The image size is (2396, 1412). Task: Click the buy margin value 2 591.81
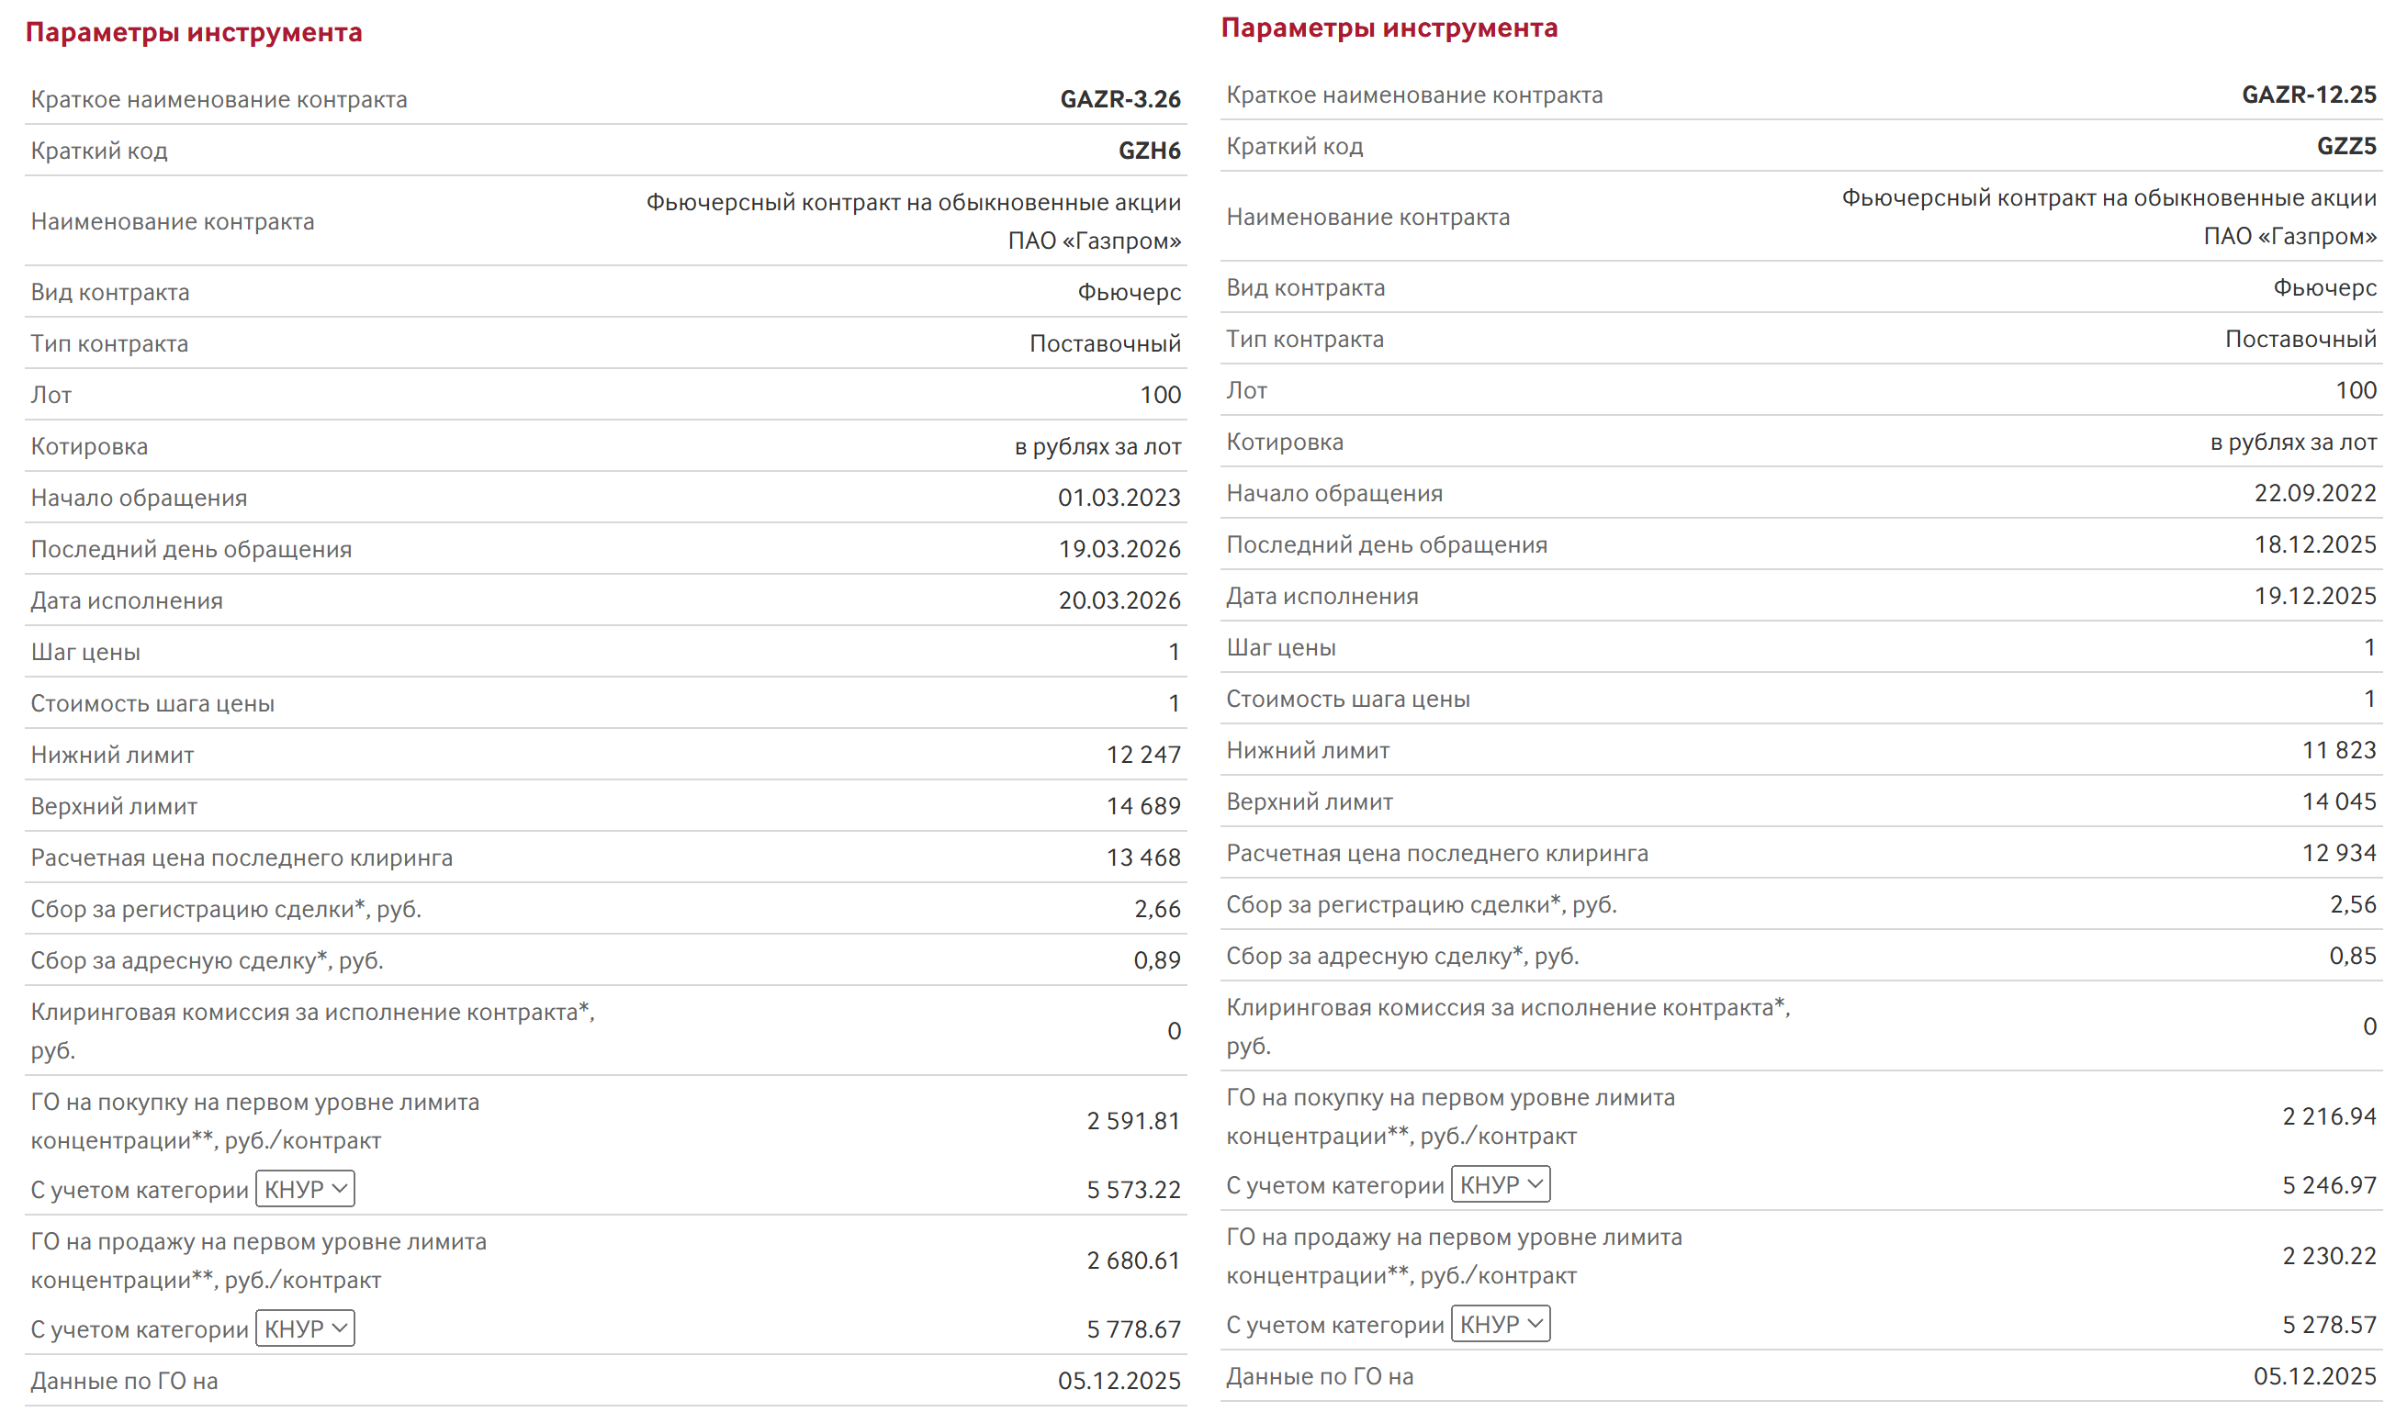pos(1133,1121)
